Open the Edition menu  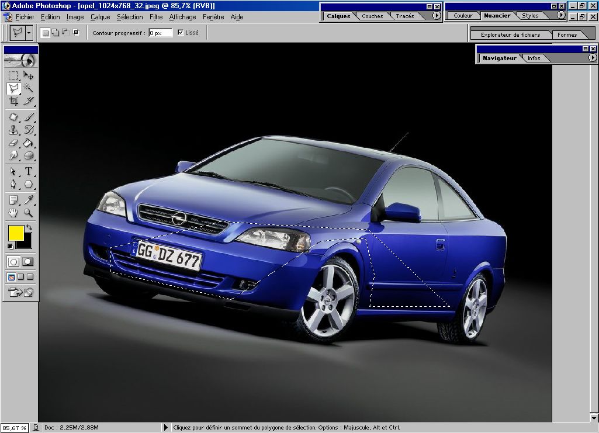coord(50,17)
